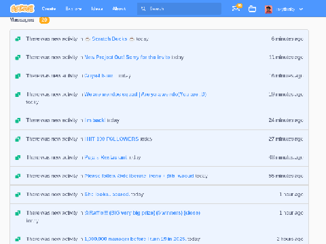Click the user profile avatar

[x=268, y=9]
